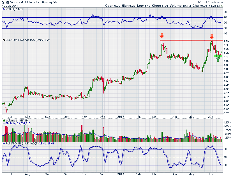Click the RSI(14) area indicator legend icon

coord(4,9)
